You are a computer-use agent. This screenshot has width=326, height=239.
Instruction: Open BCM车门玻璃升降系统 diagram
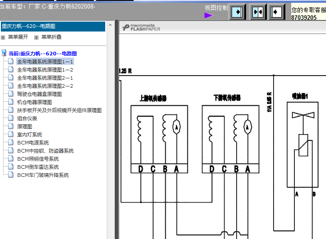pyautogui.click(x=43, y=175)
